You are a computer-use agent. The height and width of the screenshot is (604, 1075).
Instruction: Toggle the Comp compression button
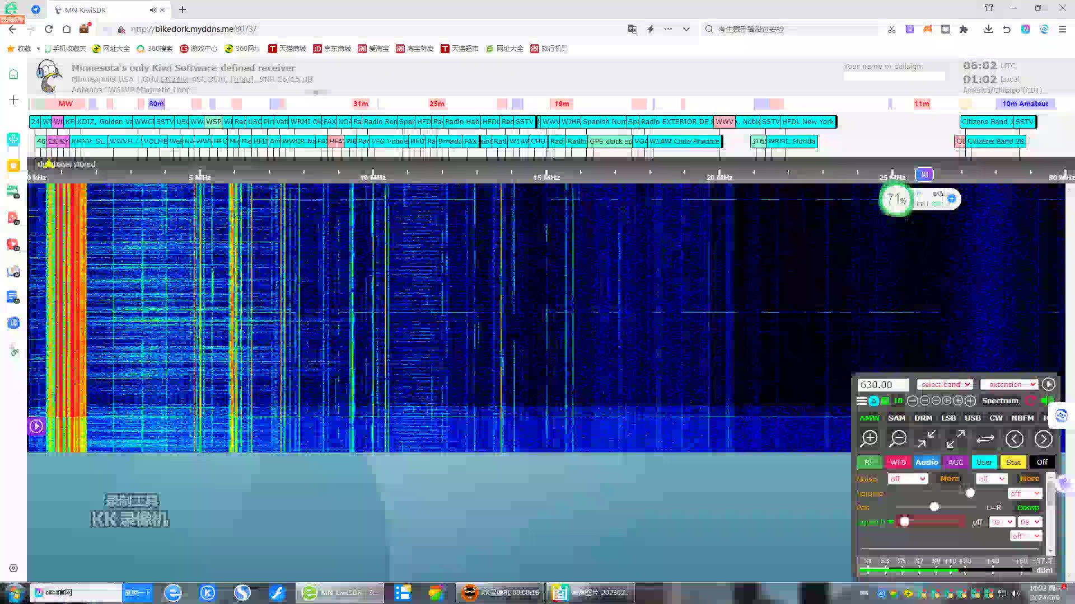pyautogui.click(x=1028, y=508)
